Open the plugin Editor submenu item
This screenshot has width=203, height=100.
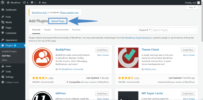[5, 60]
